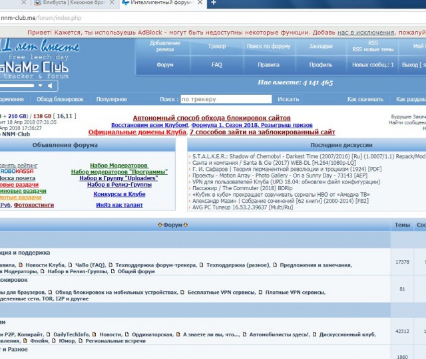Image resolution: width=426 pixels, height=359 pixels.
Task: Open Правила navigation item
Action: (x=268, y=65)
